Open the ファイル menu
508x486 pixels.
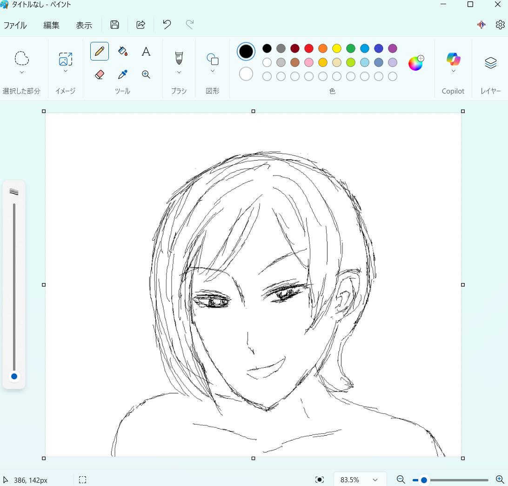pos(15,25)
